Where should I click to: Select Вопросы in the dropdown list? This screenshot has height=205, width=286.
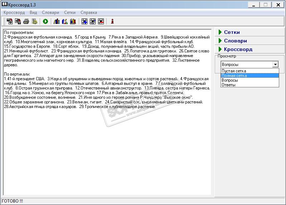[x=250, y=80]
